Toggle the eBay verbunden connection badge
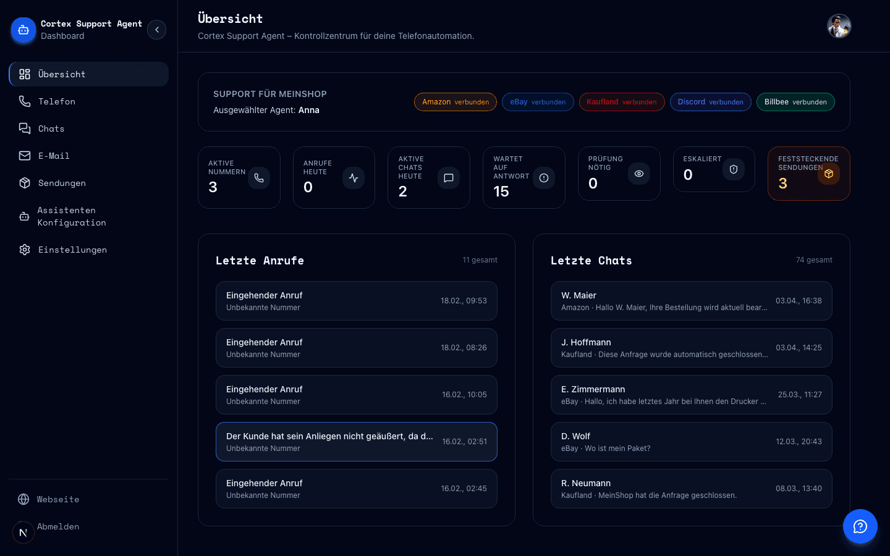Image resolution: width=890 pixels, height=556 pixels. point(538,101)
